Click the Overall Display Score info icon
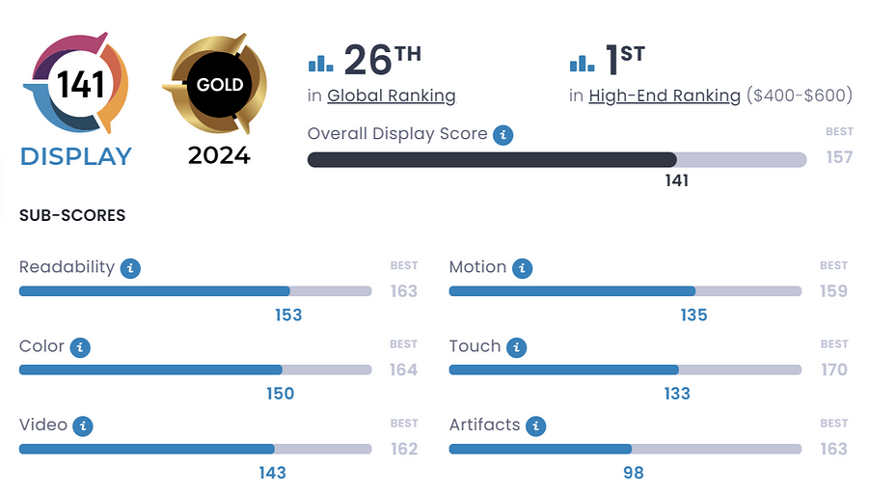The image size is (896, 494). coord(502,135)
